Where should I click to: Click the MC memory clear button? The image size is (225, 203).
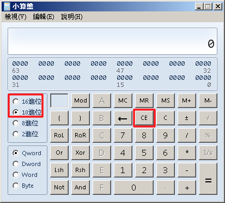[x=123, y=100]
